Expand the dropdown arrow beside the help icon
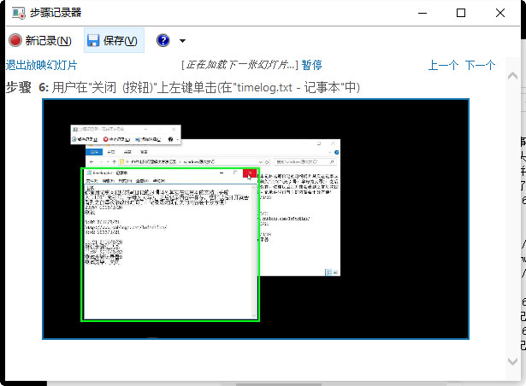Screen dimensions: 526x386 (182, 41)
